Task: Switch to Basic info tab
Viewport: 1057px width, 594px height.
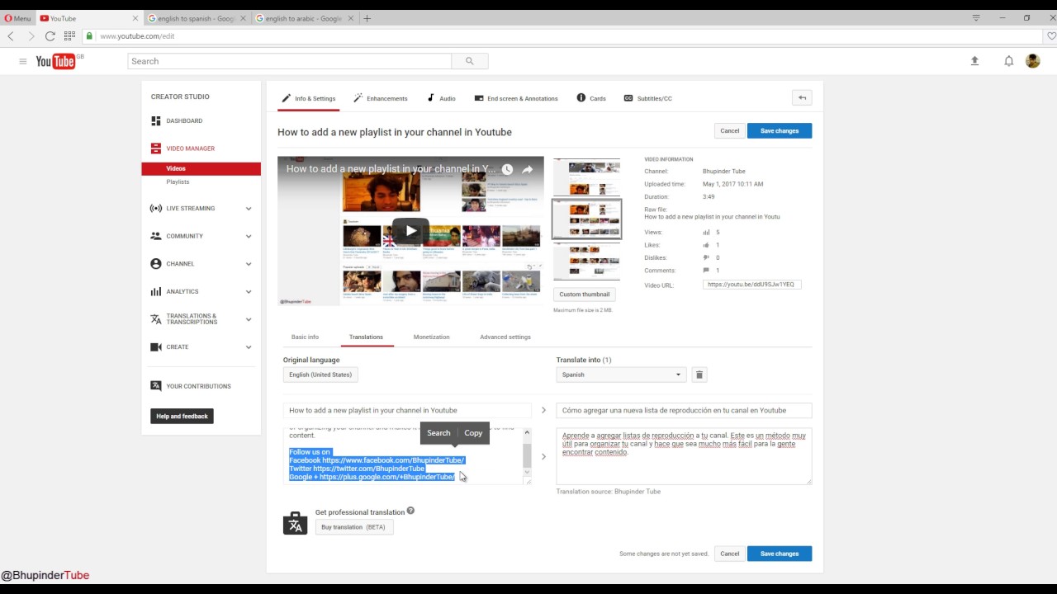Action: tap(305, 337)
